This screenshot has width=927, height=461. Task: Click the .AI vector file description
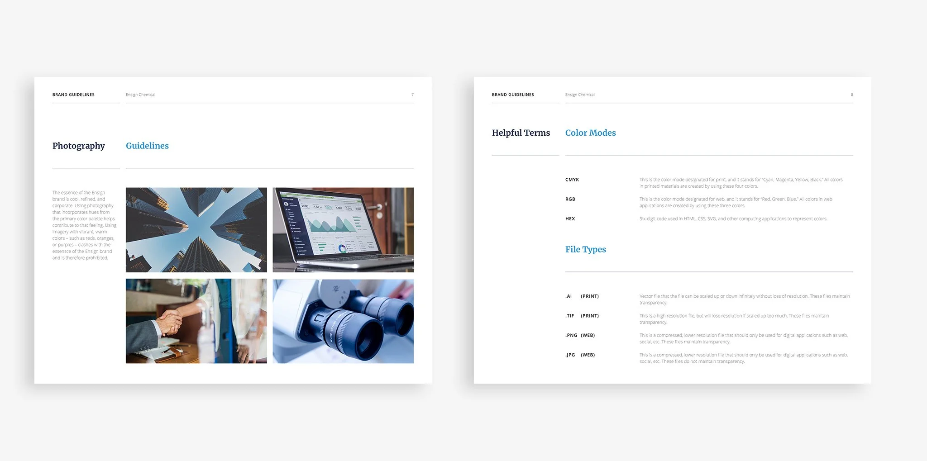(x=745, y=299)
